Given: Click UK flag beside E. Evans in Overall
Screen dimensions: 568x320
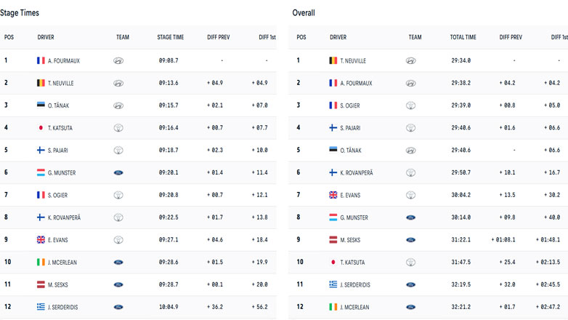Looking at the screenshot, I should pos(333,195).
